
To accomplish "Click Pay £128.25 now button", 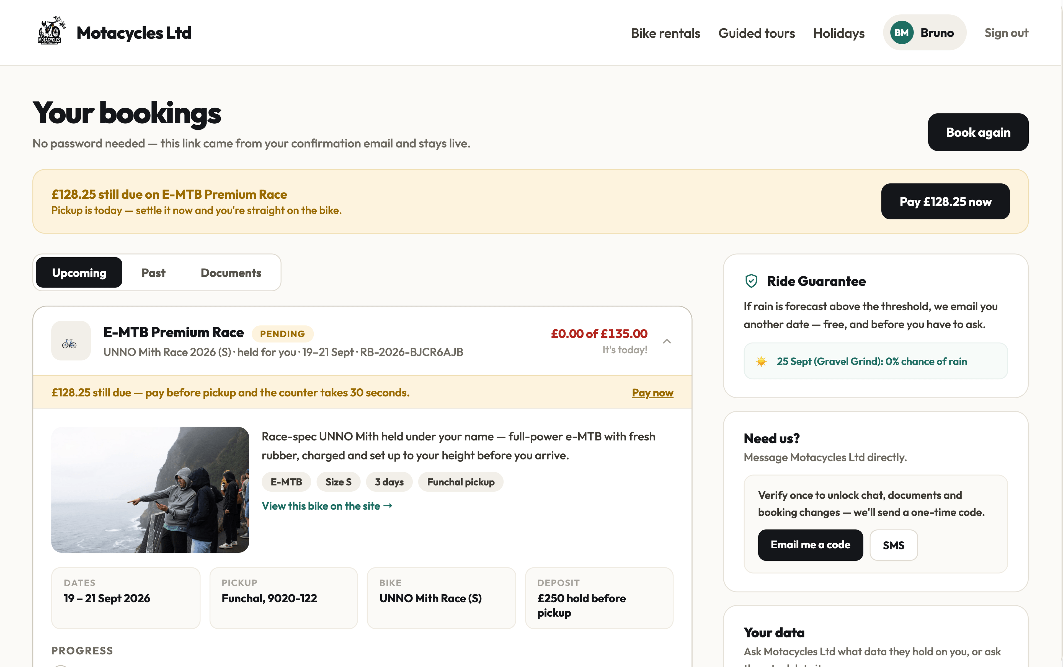I will 945,202.
